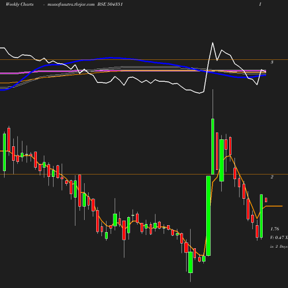Screen dimensions: 288x288
Task: Click the 'Weekly Charts' title text
Action: click(20, 5)
